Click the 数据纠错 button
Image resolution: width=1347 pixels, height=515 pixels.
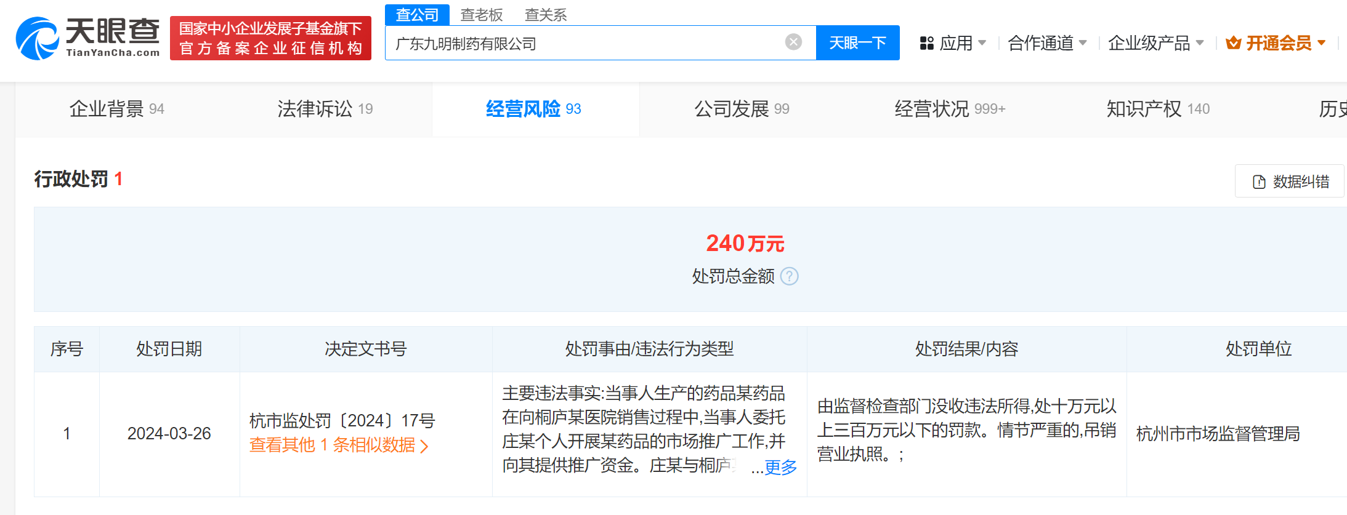pyautogui.click(x=1290, y=182)
